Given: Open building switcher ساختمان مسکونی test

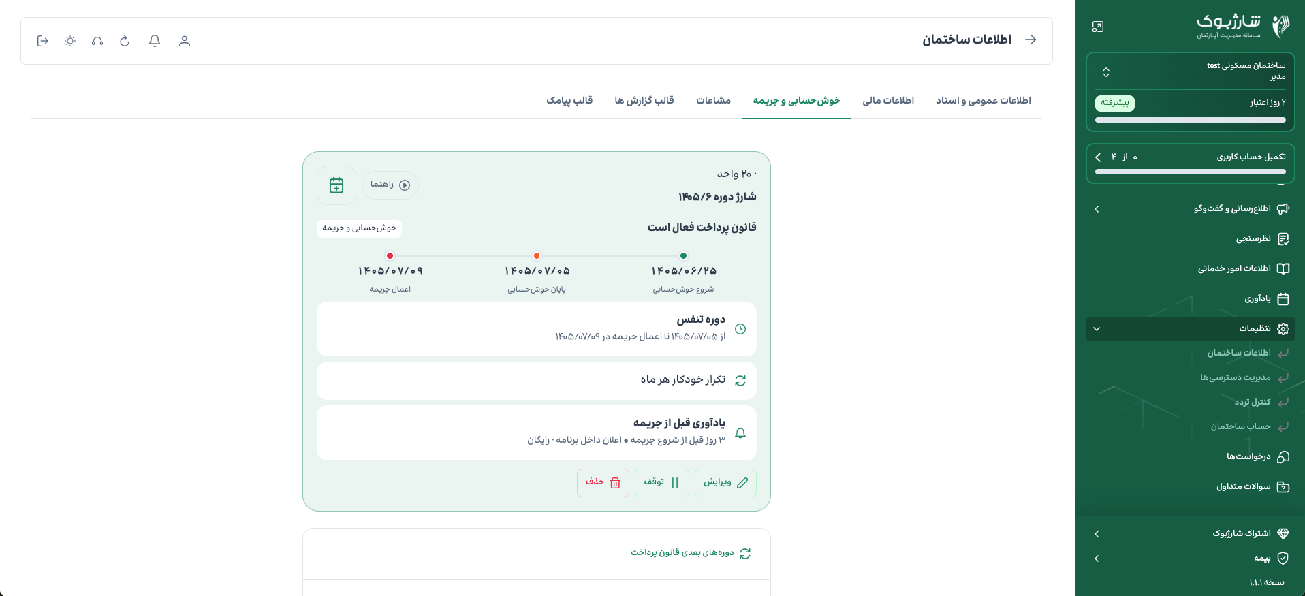Looking at the screenshot, I should (x=1190, y=71).
